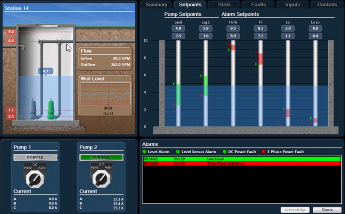Open the Controls tab

(x=327, y=4)
